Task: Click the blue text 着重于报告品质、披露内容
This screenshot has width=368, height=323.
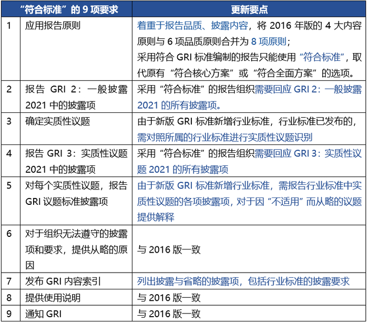Action: click(x=193, y=25)
